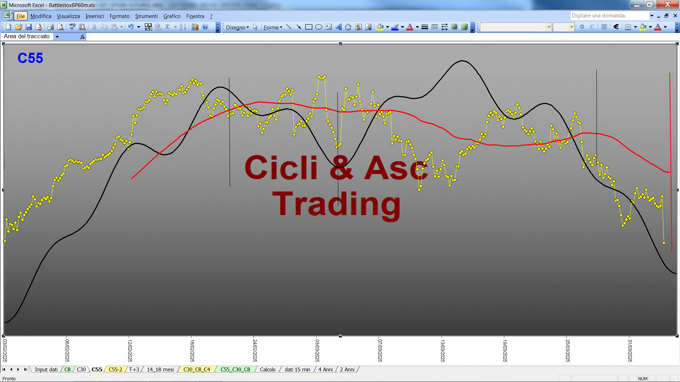The width and height of the screenshot is (680, 382).
Task: Open the Inserisci menu
Action: [95, 16]
